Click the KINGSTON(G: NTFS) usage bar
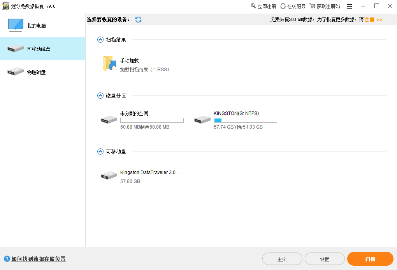Viewport: 397px width, 270px height. coord(245,120)
